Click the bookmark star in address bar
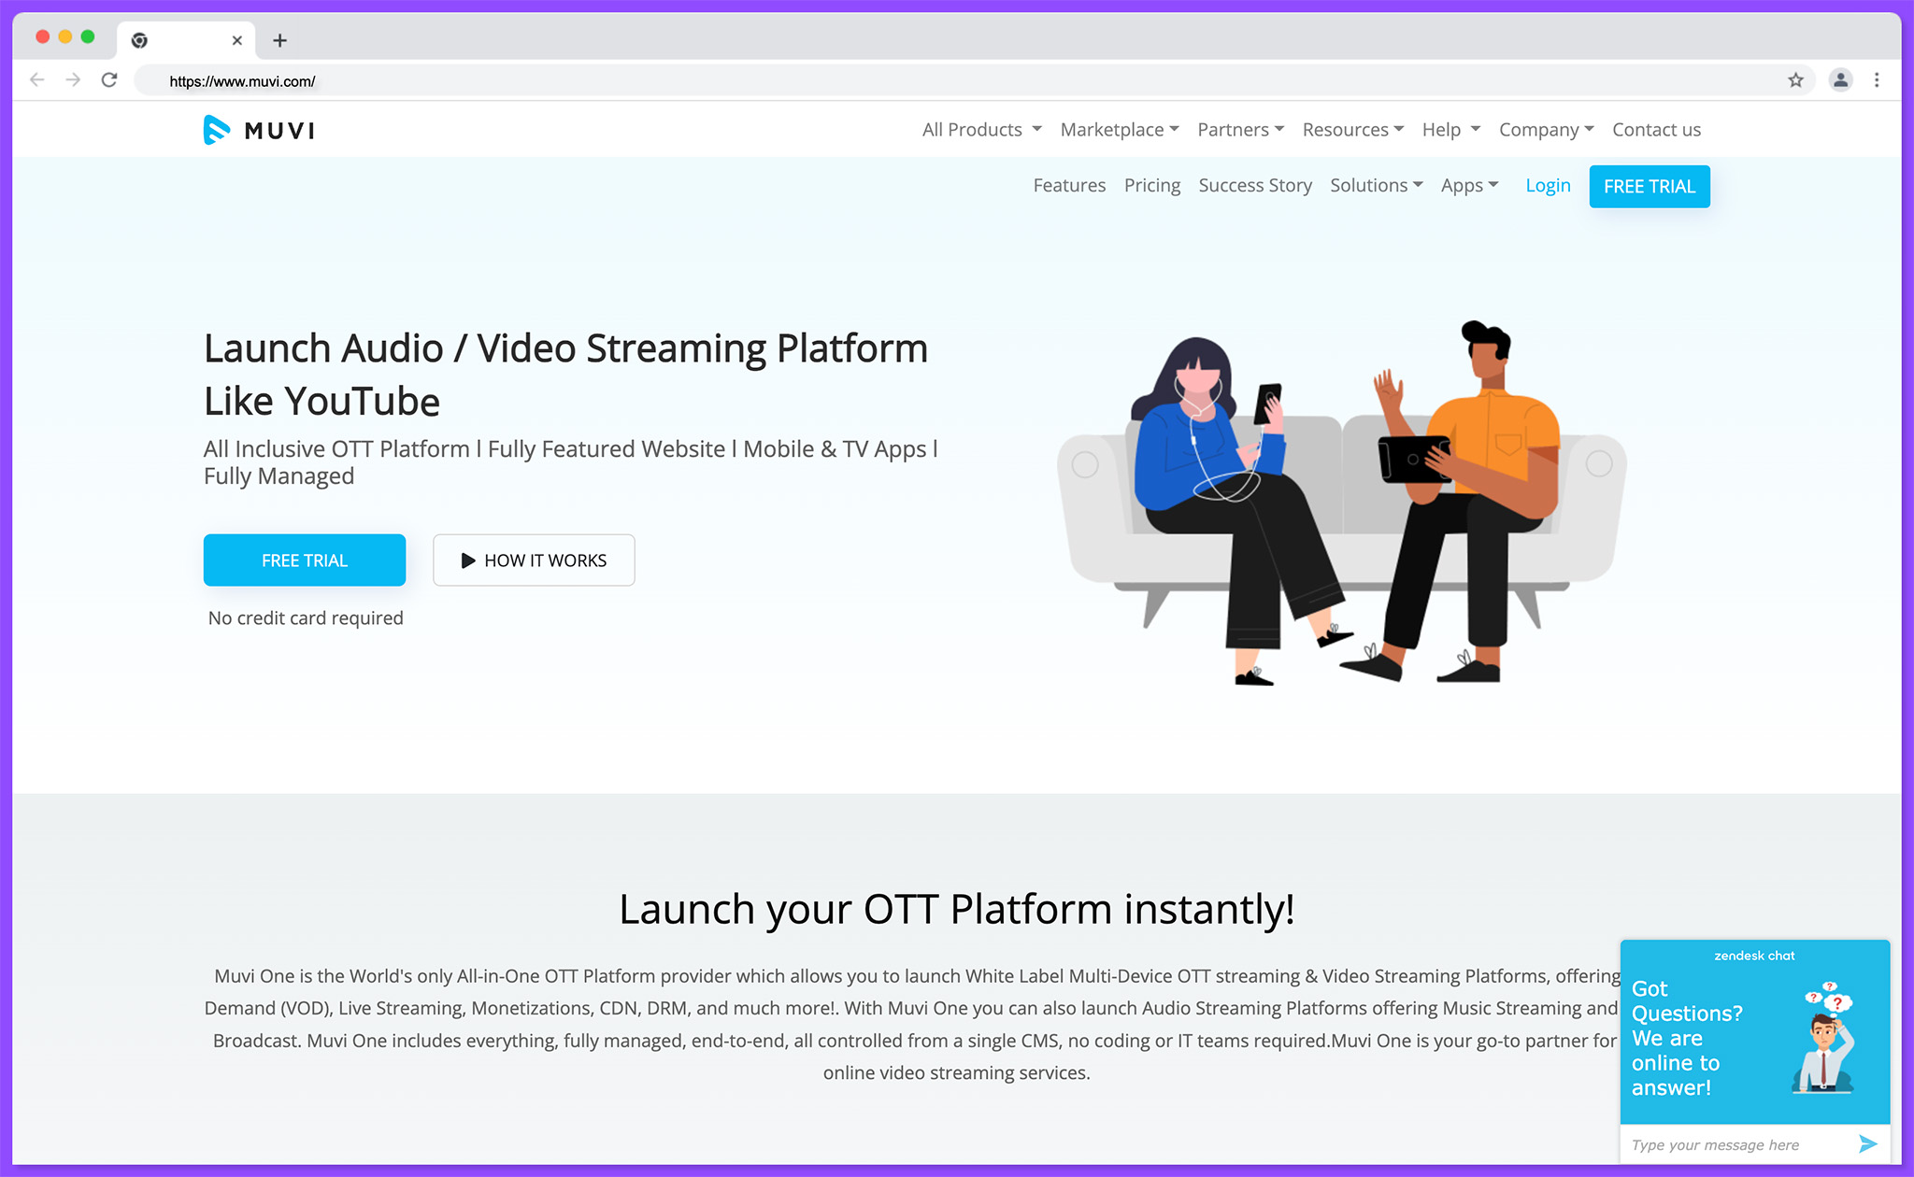Image resolution: width=1914 pixels, height=1177 pixels. click(x=1796, y=80)
